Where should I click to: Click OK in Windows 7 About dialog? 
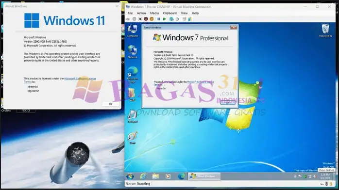click(x=228, y=103)
